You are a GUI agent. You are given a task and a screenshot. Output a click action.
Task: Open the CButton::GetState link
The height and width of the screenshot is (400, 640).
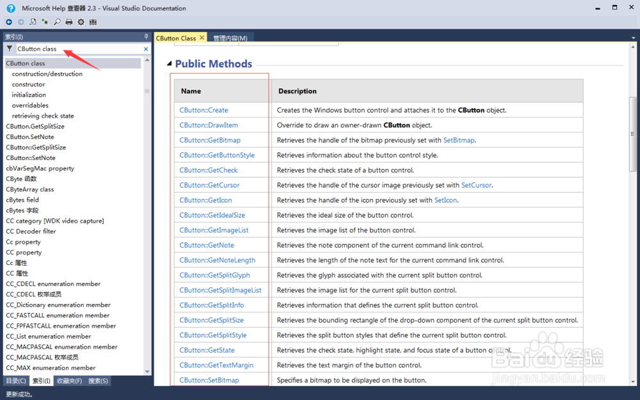click(x=207, y=350)
